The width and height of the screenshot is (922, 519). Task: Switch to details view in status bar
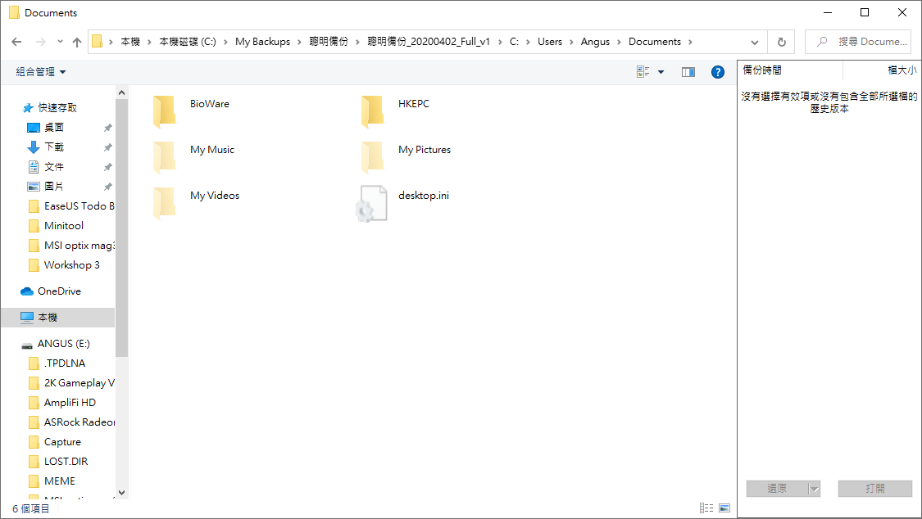[706, 508]
